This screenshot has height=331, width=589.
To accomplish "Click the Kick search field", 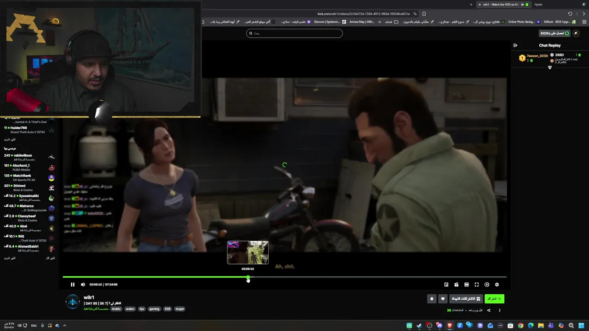I will [x=294, y=33].
